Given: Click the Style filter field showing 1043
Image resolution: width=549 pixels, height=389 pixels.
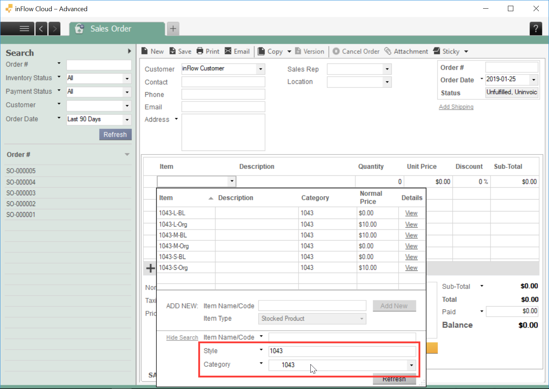Looking at the screenshot, I should 342,351.
